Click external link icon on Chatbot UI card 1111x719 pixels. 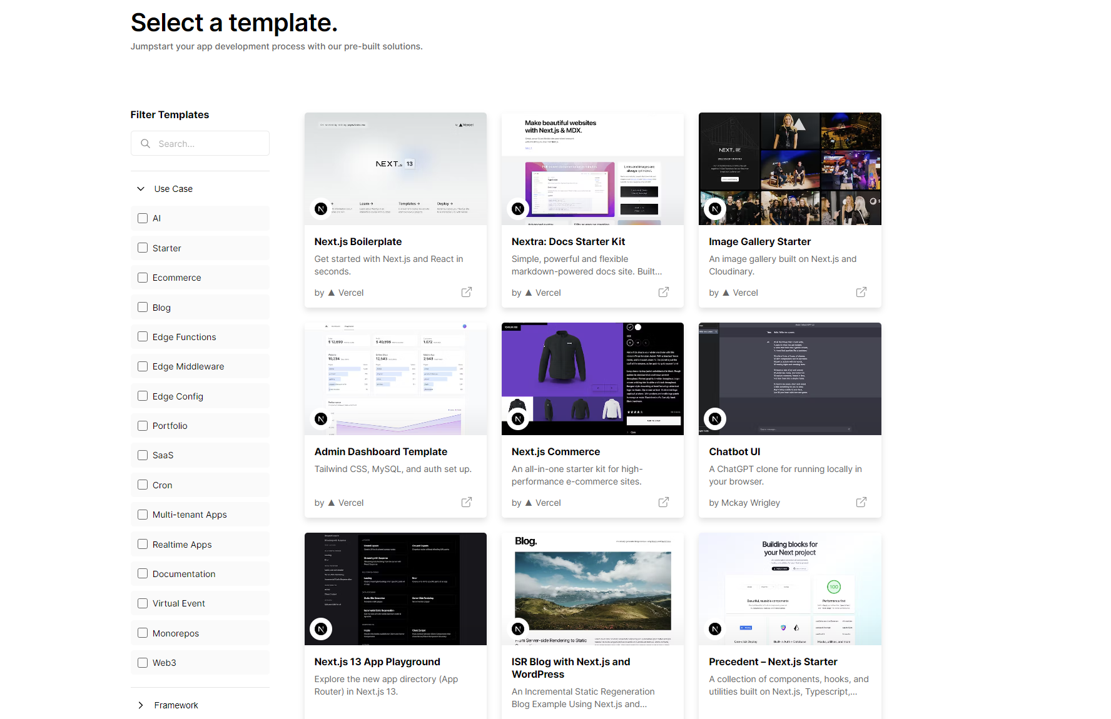861,502
